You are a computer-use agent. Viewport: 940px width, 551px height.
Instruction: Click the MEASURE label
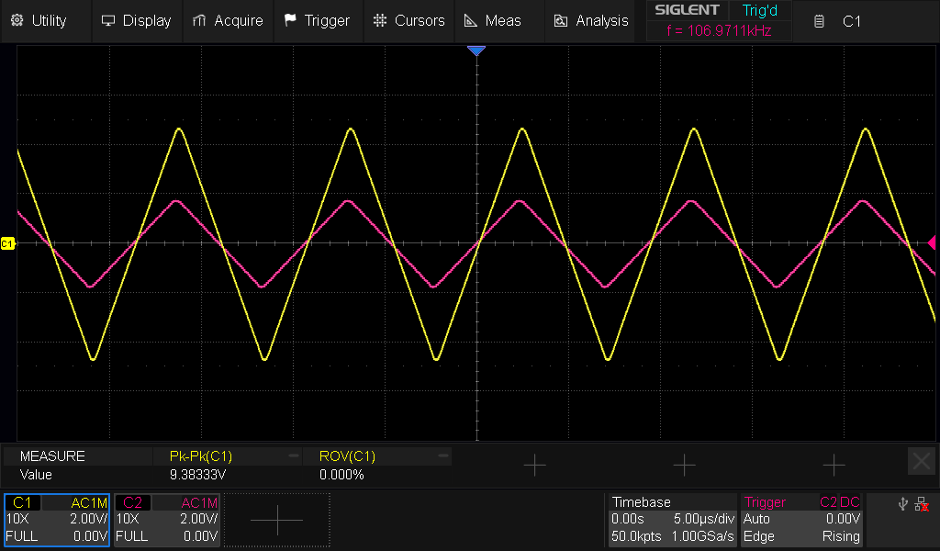click(52, 456)
